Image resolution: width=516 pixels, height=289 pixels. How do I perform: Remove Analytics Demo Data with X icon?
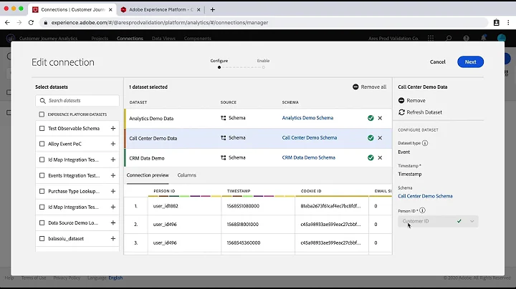coord(380,118)
